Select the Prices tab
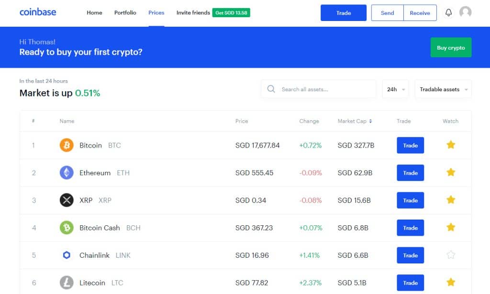 click(x=156, y=13)
